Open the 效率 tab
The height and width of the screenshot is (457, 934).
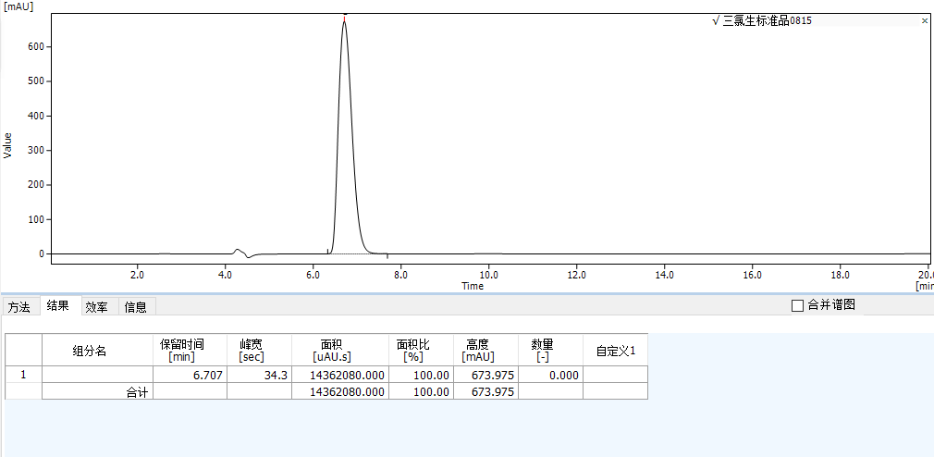96,307
